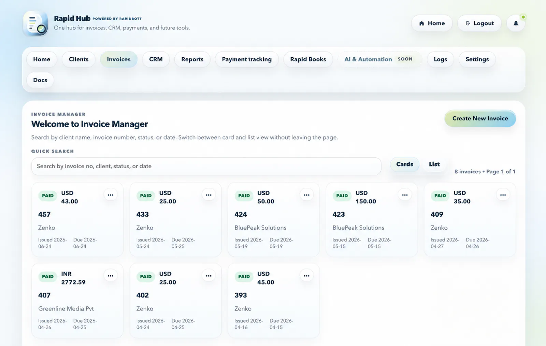Click invoice number 457
The image size is (546, 346).
(44, 214)
